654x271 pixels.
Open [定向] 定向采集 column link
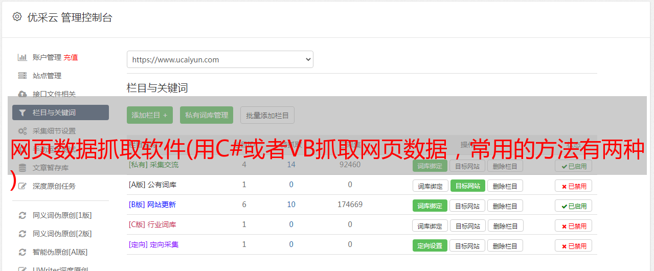[154, 244]
